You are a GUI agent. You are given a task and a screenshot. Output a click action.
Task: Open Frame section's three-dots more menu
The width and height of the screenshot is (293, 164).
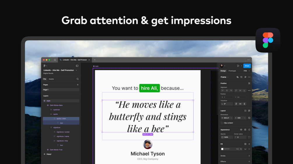click(249, 77)
